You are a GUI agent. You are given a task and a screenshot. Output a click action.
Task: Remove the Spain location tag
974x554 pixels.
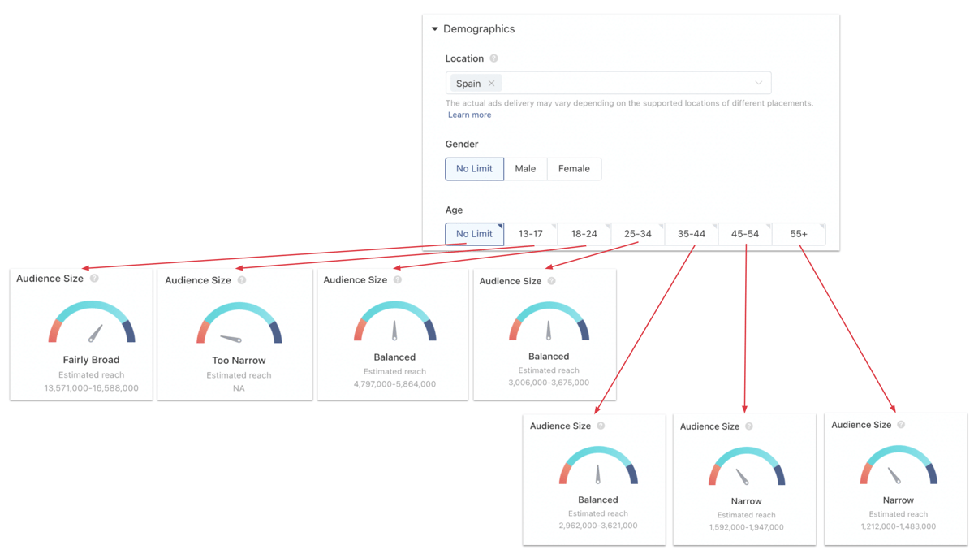(491, 84)
